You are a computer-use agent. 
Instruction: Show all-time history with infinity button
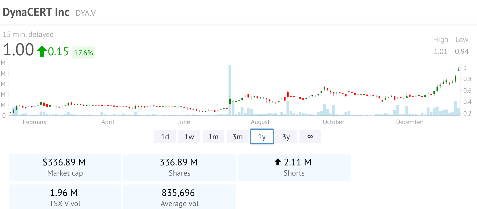[x=310, y=136]
